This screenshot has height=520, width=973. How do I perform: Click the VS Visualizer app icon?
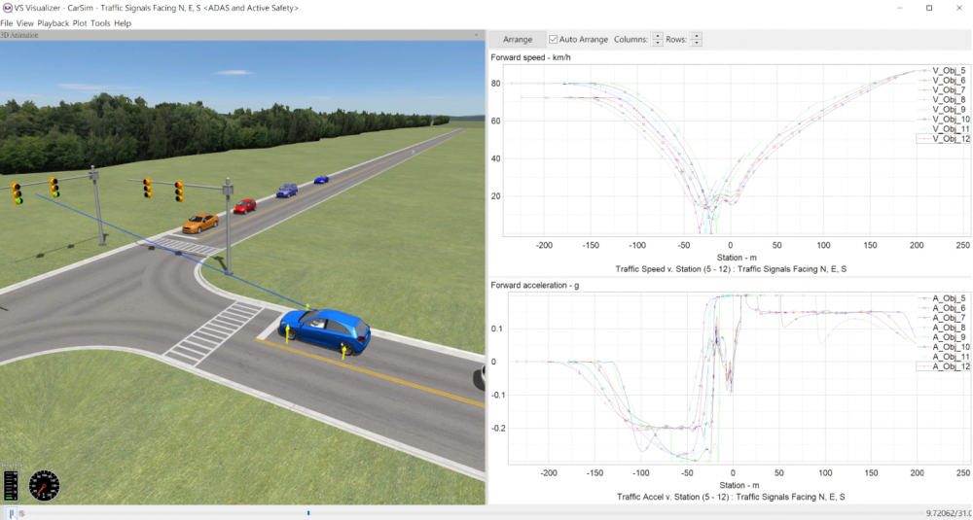(7, 8)
